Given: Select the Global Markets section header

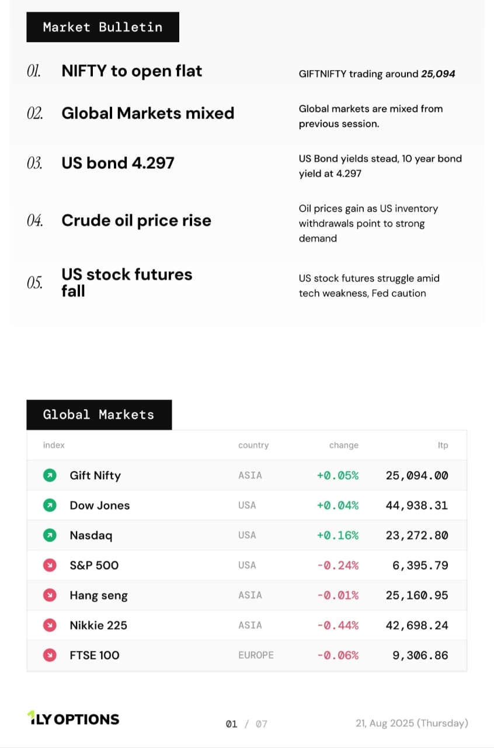Looking at the screenshot, I should tap(99, 415).
